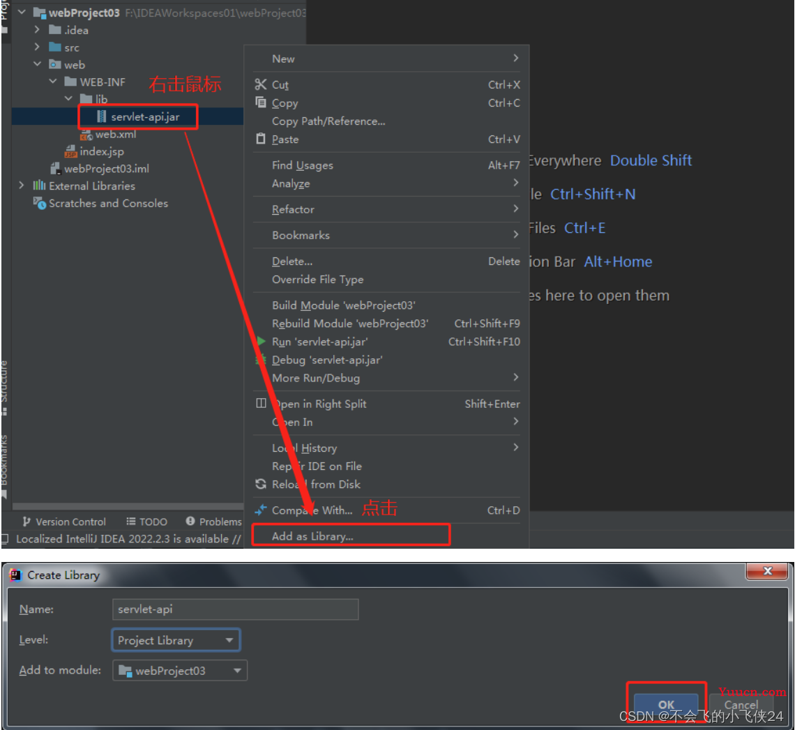Click OK in Create Library dialog
The height and width of the screenshot is (730, 795).
pyautogui.click(x=666, y=704)
